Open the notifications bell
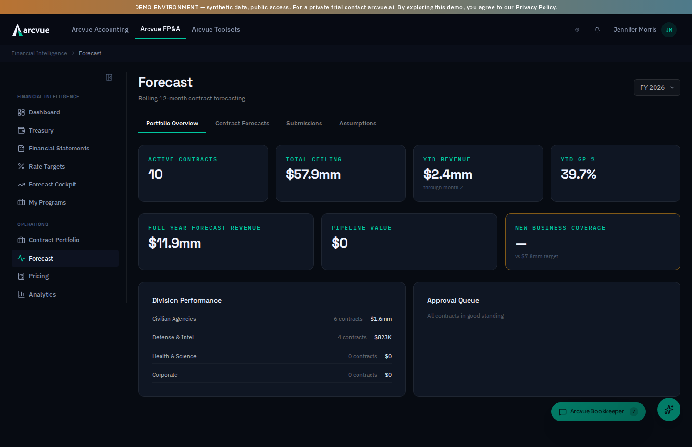The image size is (692, 447). (597, 30)
